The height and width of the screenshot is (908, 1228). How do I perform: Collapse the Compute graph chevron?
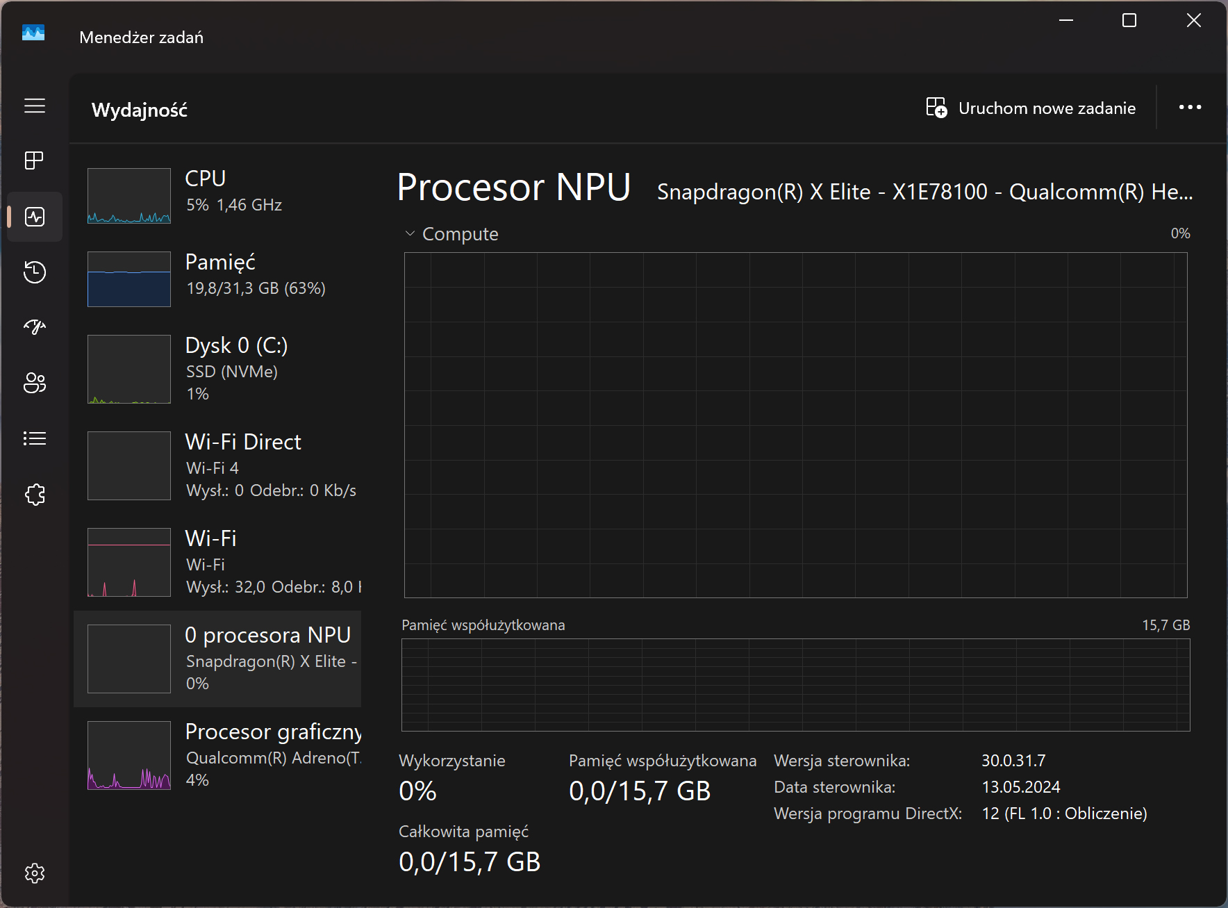410,234
